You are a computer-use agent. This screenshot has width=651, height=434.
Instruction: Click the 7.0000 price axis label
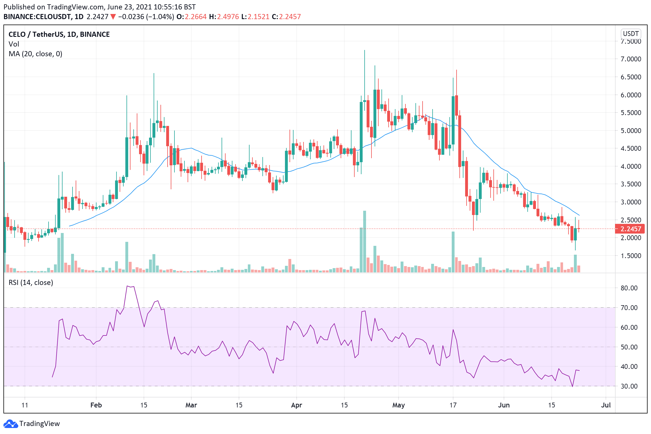(631, 59)
